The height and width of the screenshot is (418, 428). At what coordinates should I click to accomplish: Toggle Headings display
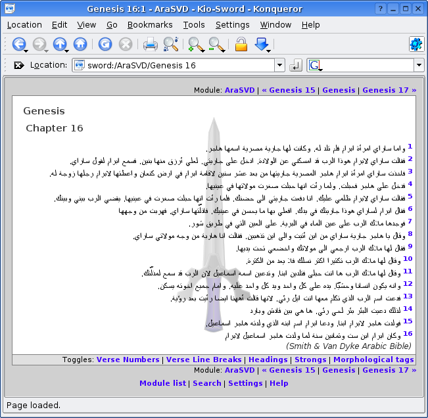click(x=268, y=360)
